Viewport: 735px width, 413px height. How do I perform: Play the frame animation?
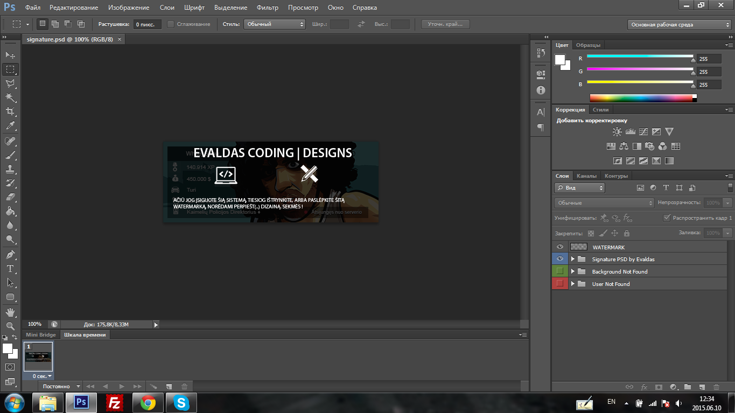click(122, 387)
